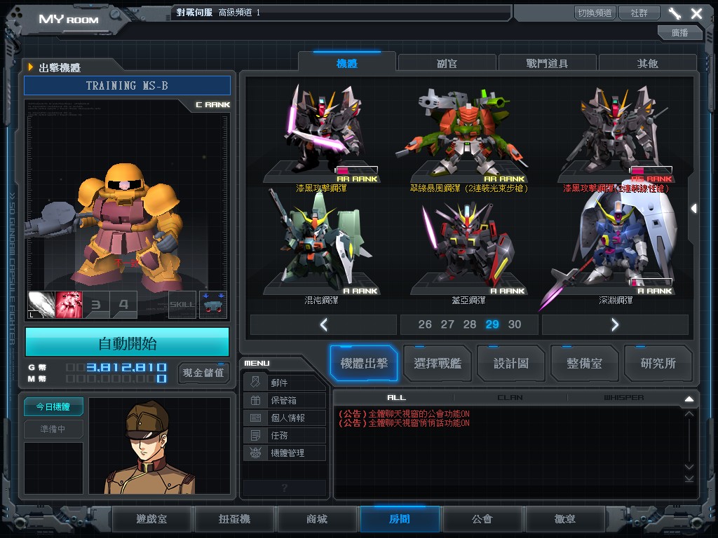The width and height of the screenshot is (718, 538).
Task: Select the ALL chat tab
Action: tap(396, 398)
